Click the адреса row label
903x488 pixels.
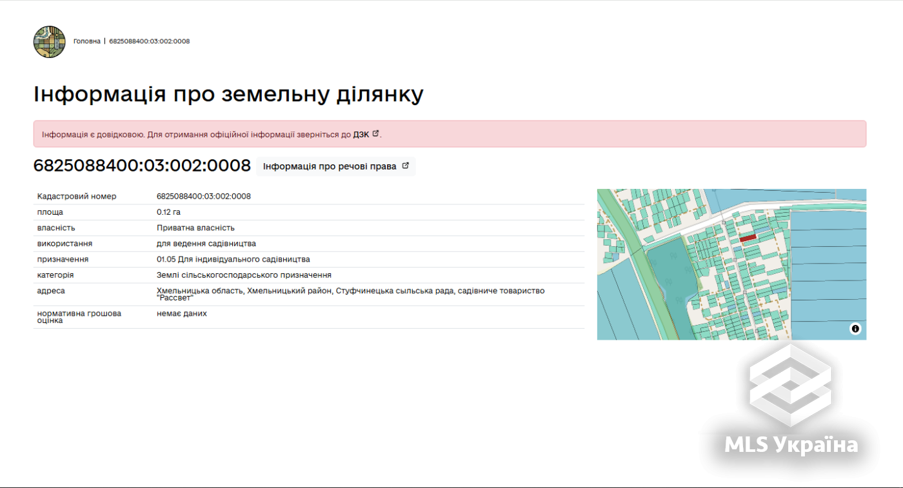coord(51,291)
